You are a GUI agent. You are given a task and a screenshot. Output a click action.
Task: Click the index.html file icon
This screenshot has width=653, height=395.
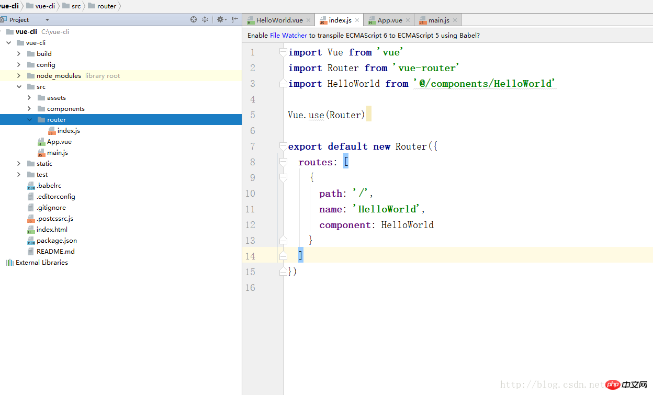[31, 230]
